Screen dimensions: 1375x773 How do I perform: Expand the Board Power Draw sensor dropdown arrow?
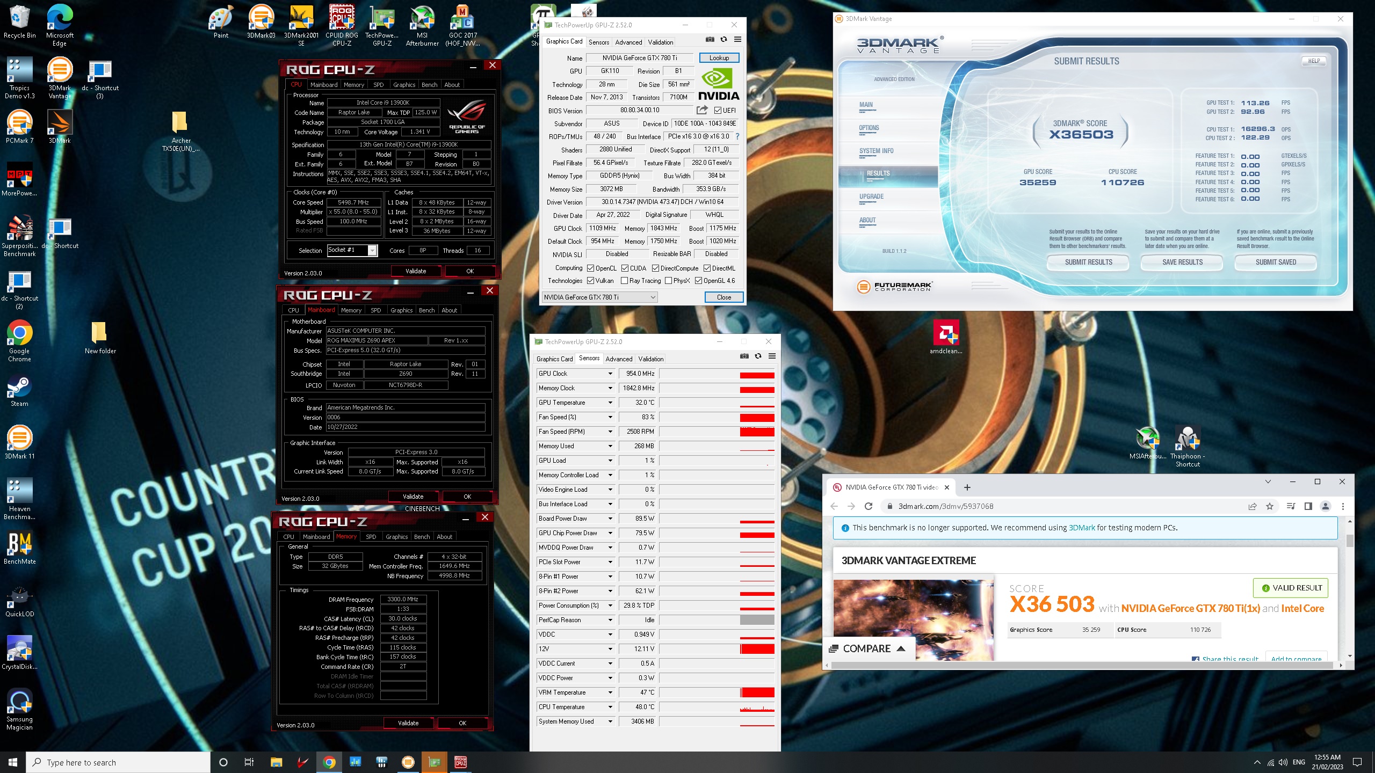click(x=610, y=519)
